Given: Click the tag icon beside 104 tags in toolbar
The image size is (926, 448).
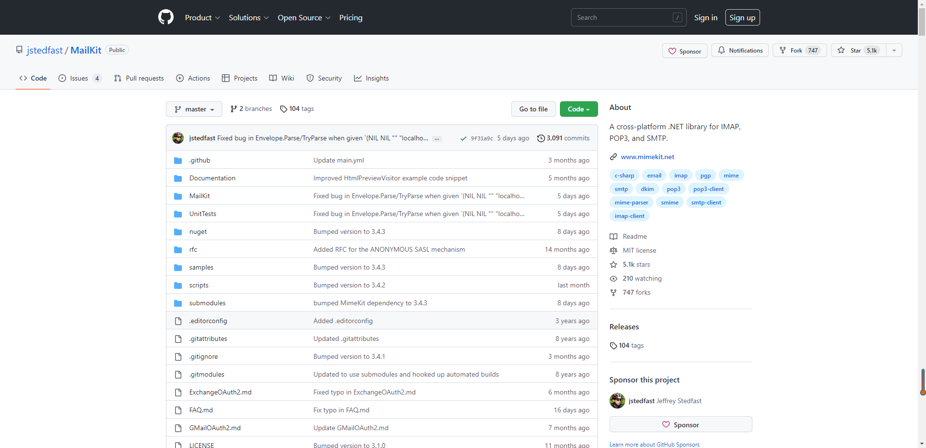Looking at the screenshot, I should click(284, 109).
